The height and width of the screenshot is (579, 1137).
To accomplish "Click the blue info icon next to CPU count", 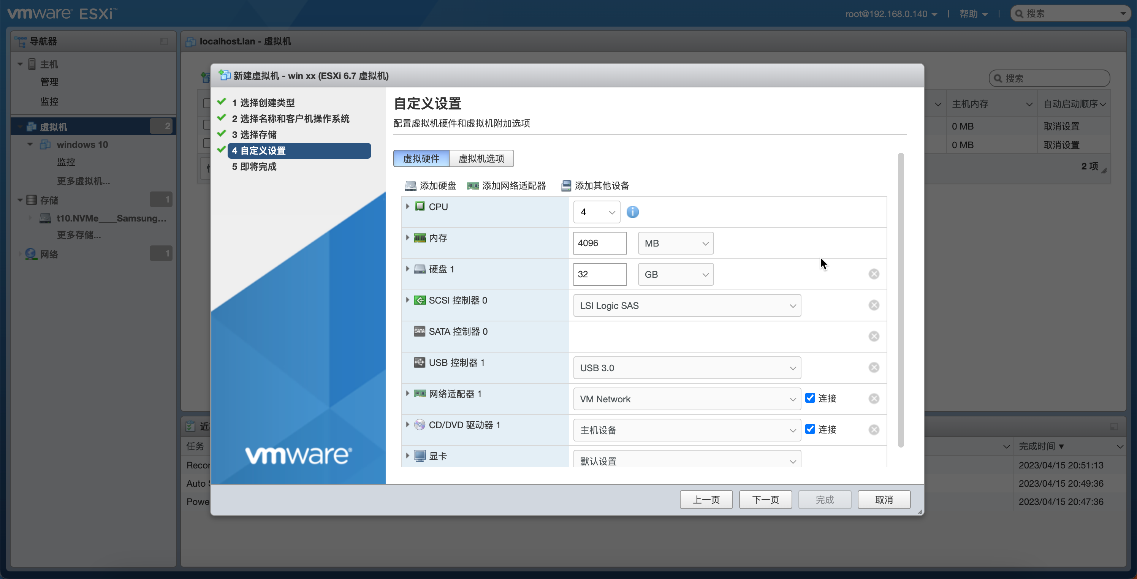I will 633,212.
